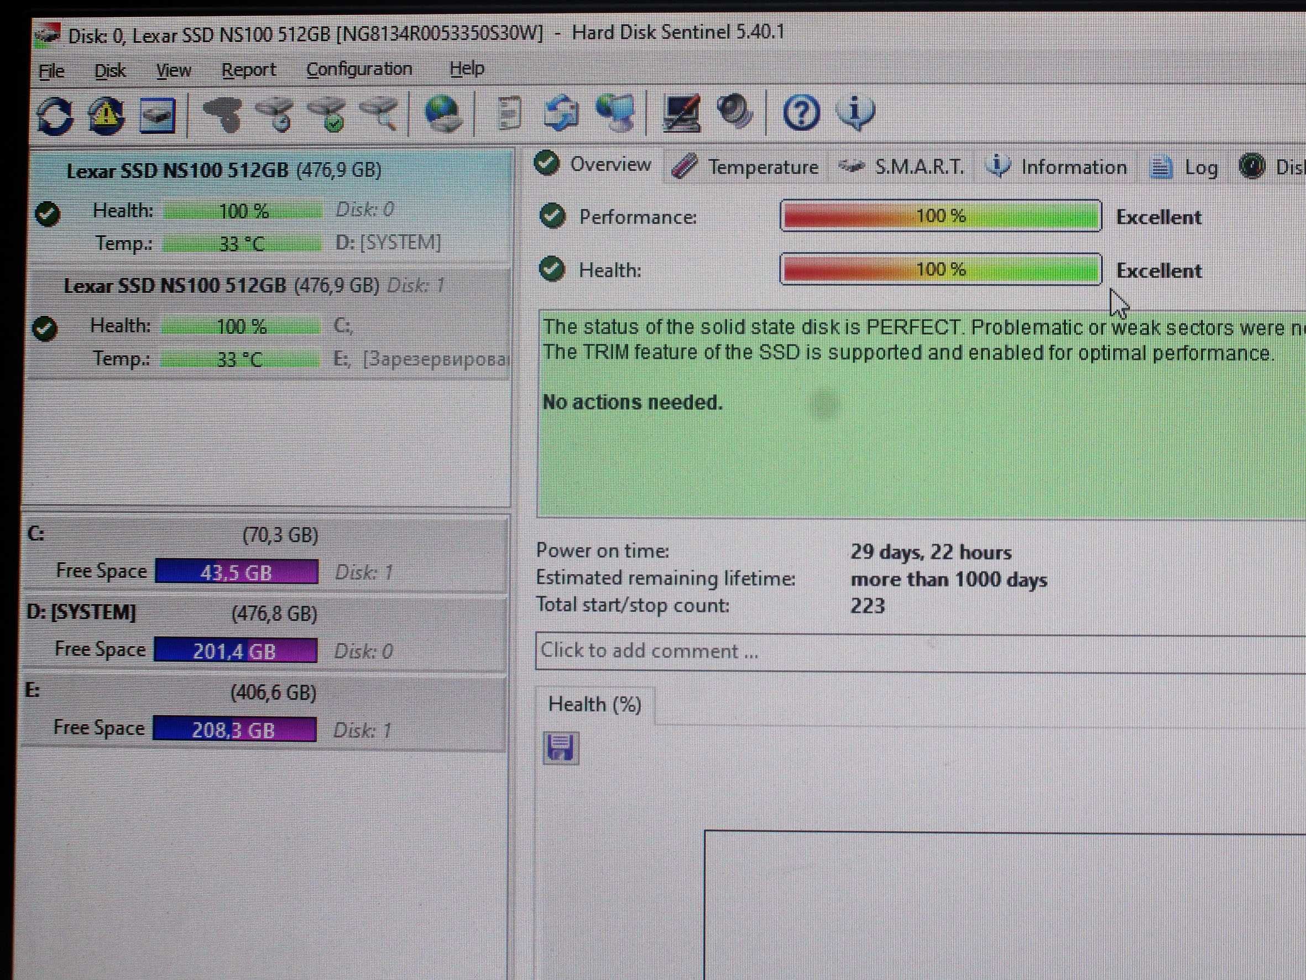Switch to the Log tab
The image size is (1306, 980).
pos(1184,168)
